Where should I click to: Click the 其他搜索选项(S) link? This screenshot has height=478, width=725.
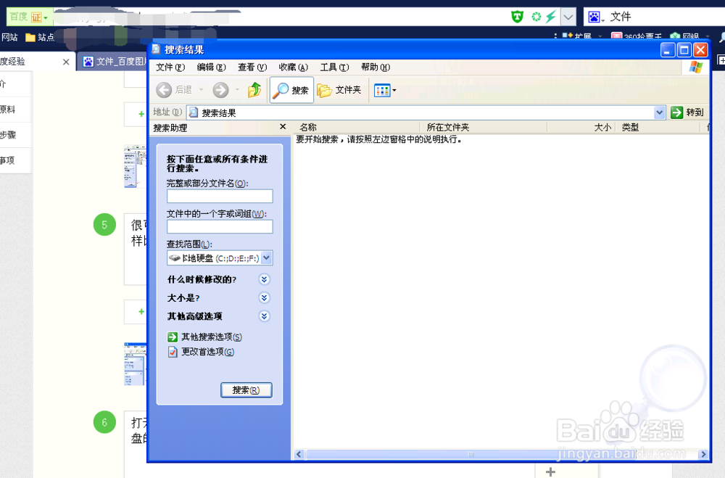(x=211, y=337)
